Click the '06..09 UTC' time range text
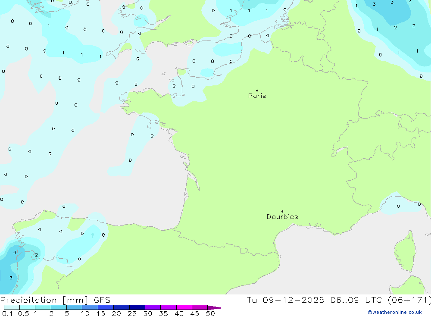 (356, 300)
